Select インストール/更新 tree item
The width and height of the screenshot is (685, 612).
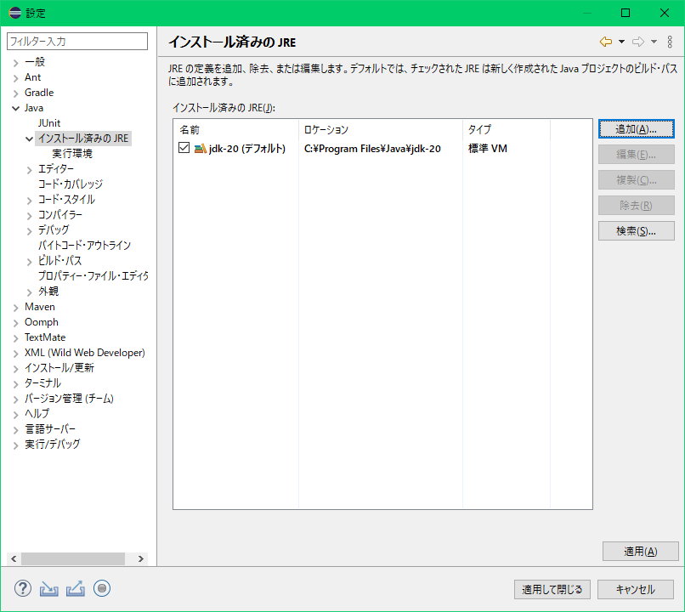[x=59, y=368]
